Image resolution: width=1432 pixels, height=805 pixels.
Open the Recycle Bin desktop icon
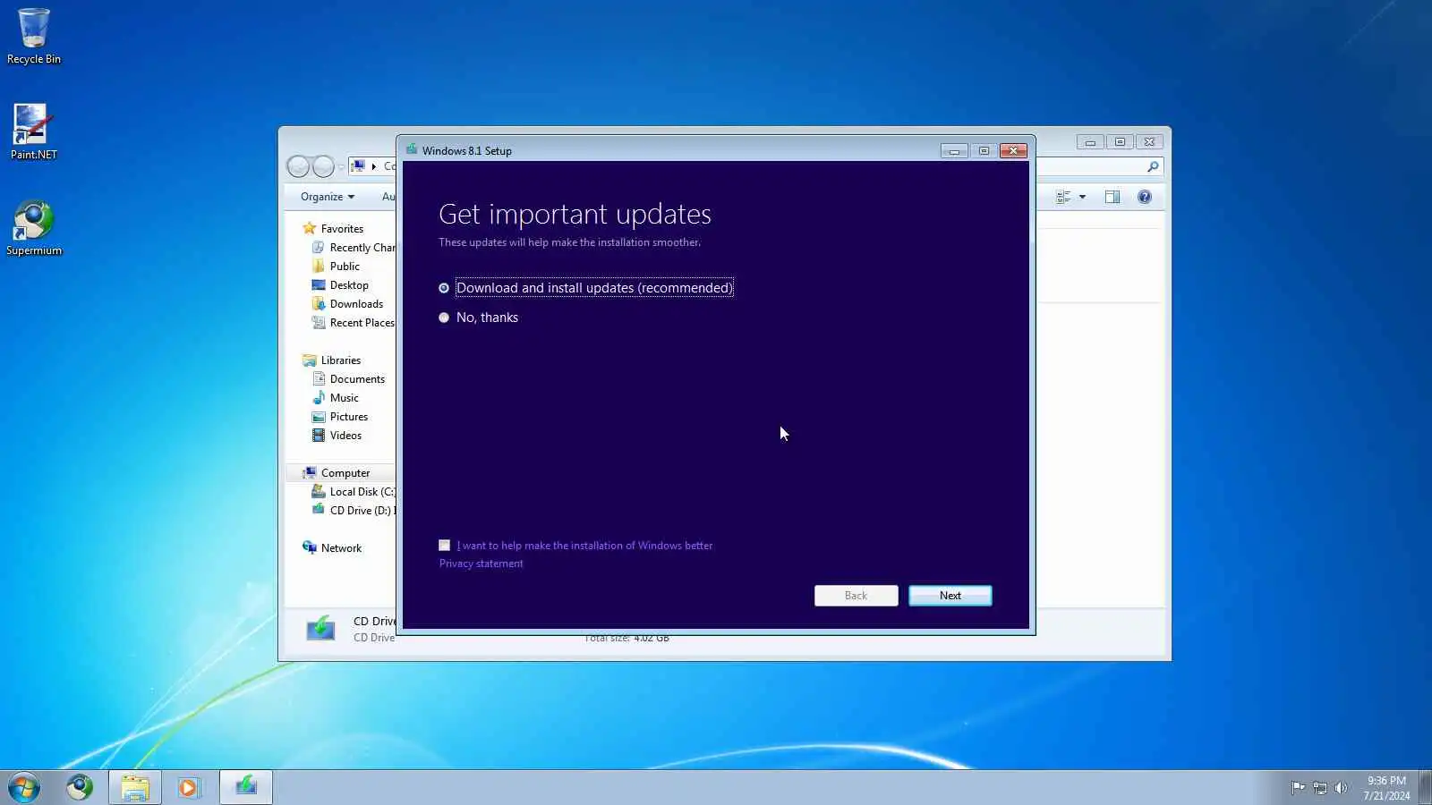[x=34, y=37]
